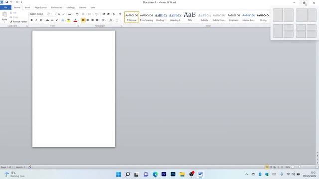Screen dimensions: 319x179
Task: Switch to the Insert ribbon tab
Action: (27, 8)
